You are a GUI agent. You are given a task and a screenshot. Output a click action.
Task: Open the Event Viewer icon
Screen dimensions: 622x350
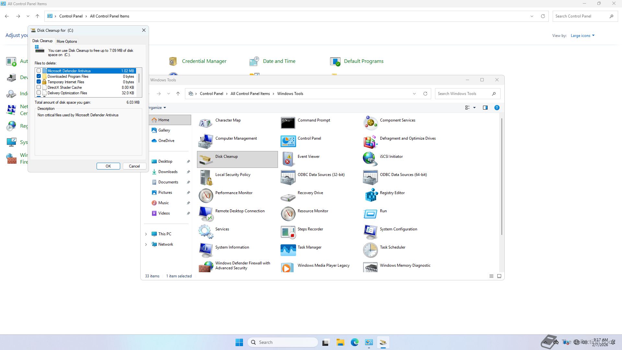288,159
